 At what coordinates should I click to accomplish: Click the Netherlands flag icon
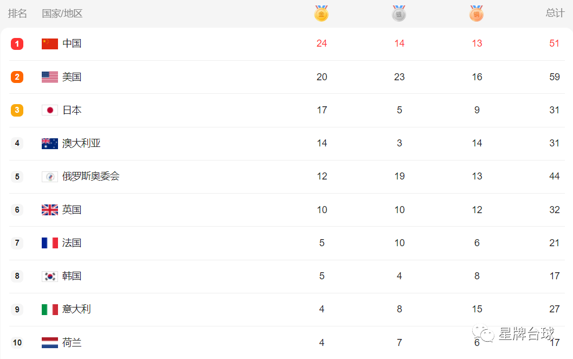tap(50, 343)
